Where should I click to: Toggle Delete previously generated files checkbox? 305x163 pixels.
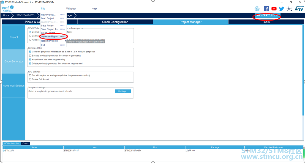click(30, 64)
